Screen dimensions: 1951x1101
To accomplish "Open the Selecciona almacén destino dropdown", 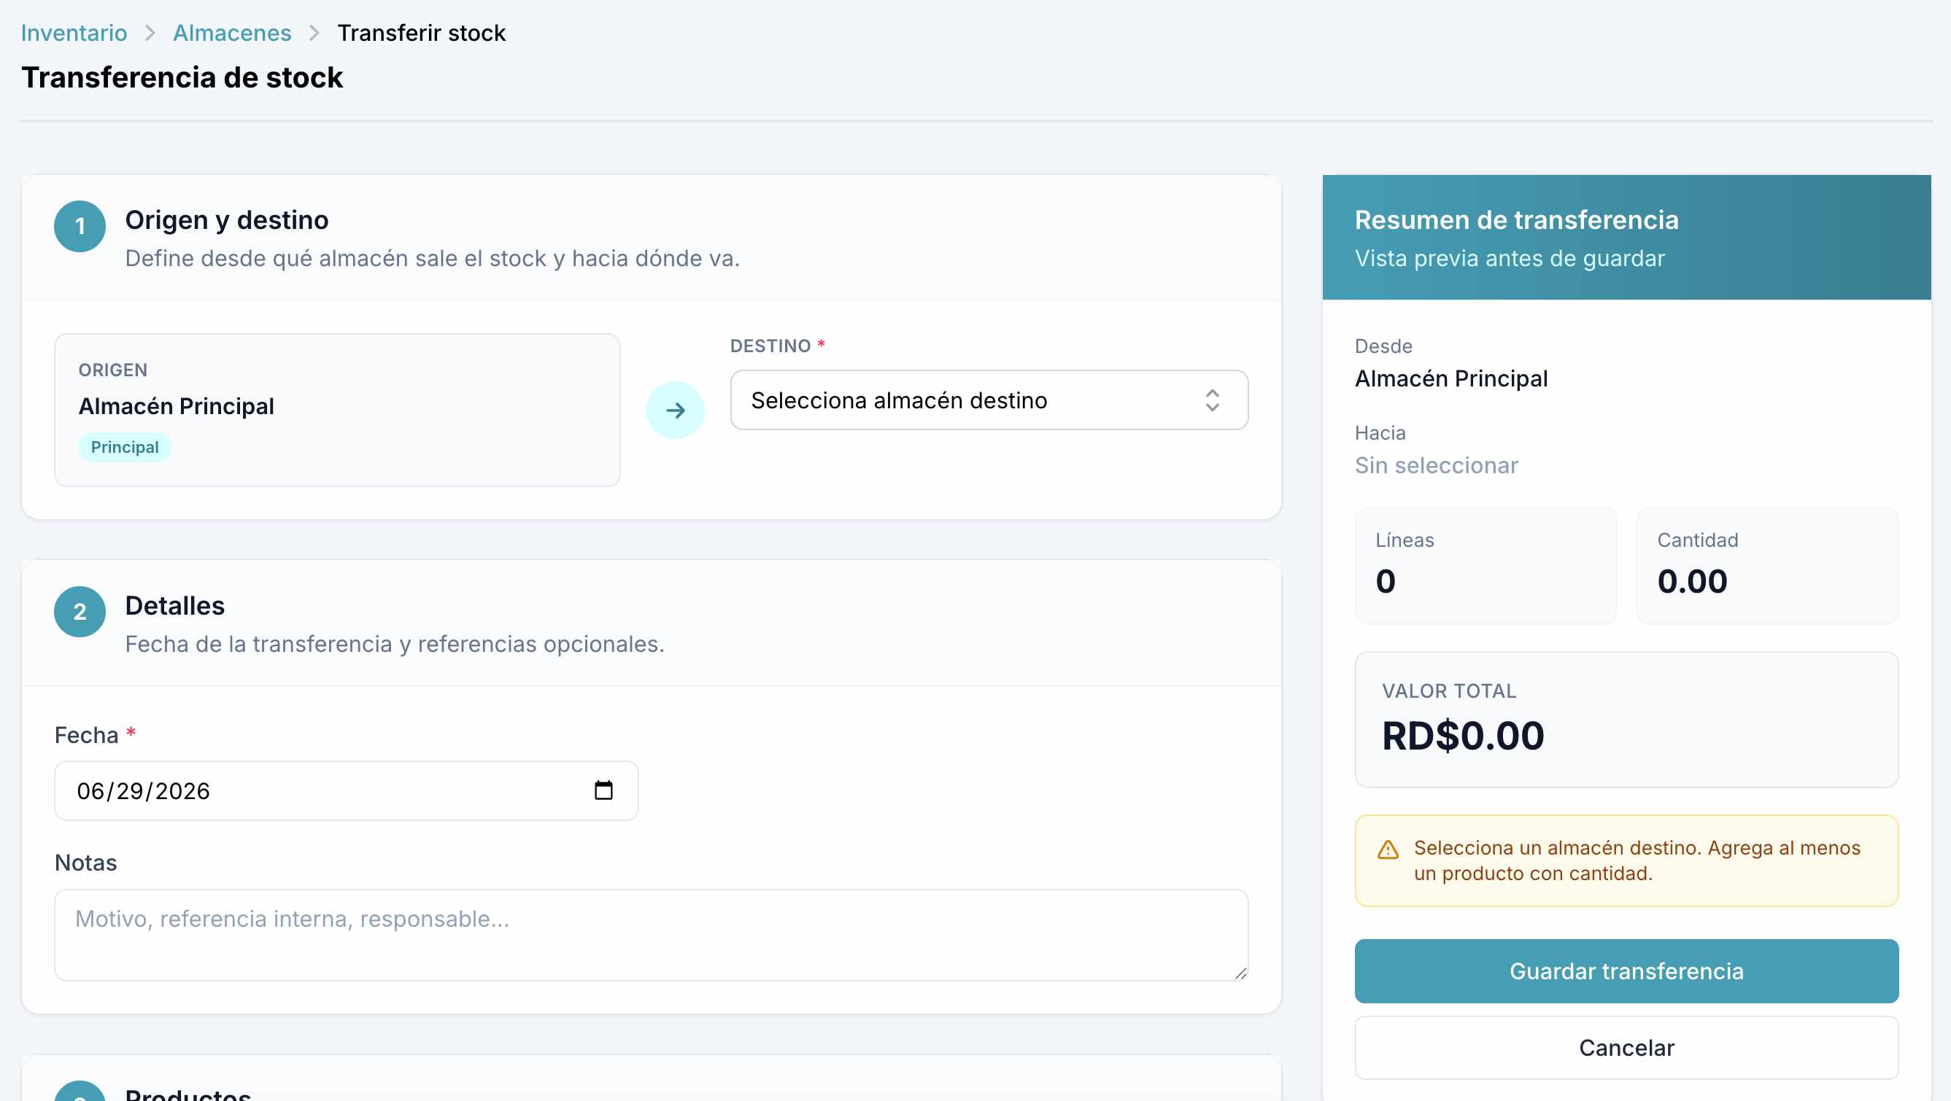I will 989,400.
